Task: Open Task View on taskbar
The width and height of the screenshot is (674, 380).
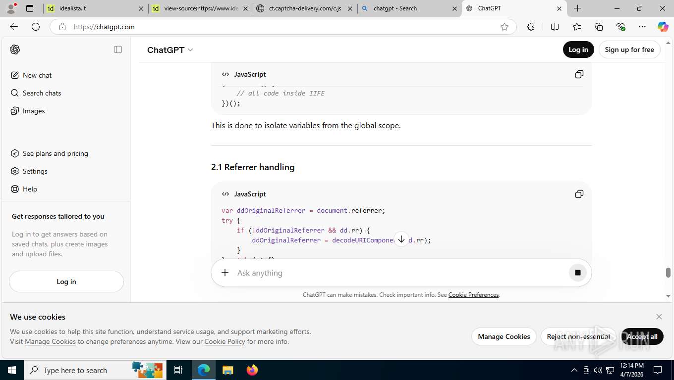Action: 178,370
